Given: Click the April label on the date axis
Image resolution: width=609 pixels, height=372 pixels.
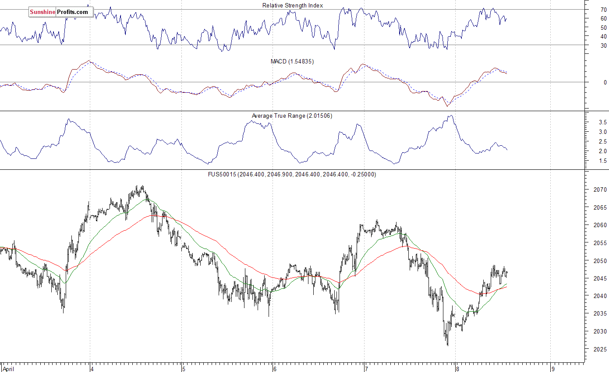Looking at the screenshot, I should click(x=9, y=369).
